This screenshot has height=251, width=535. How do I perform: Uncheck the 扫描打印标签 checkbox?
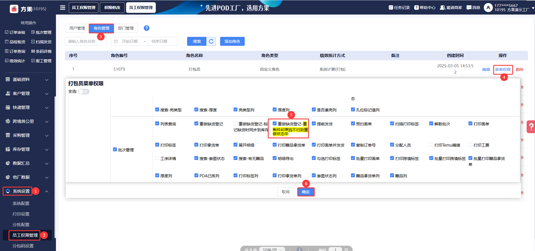pos(392,124)
